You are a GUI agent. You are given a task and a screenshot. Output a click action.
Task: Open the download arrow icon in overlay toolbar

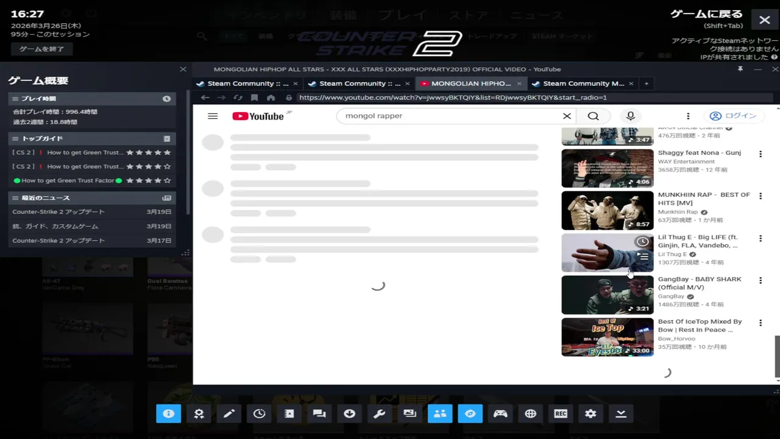click(350, 413)
